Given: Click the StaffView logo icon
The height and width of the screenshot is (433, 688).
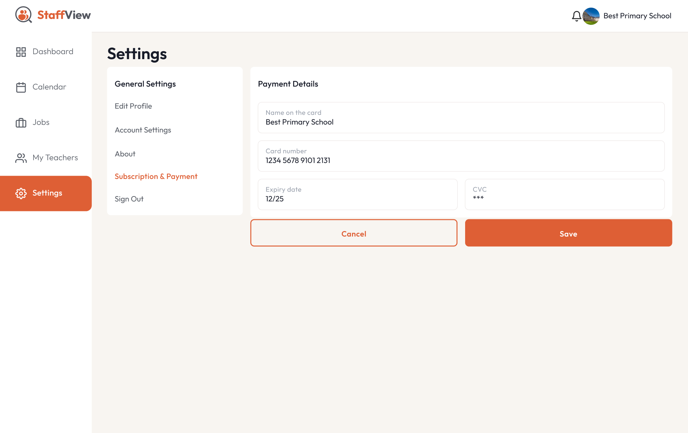Looking at the screenshot, I should click(x=24, y=15).
